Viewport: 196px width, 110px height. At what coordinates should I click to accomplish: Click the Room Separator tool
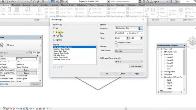[x=116, y=13]
